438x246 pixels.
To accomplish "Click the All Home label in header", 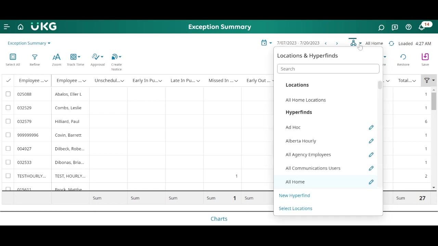I will (374, 43).
